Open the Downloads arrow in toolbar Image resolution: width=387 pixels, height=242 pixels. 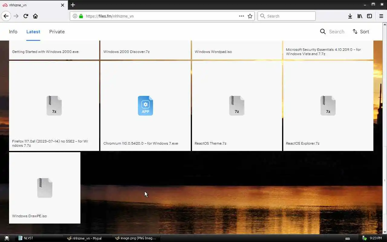[x=350, y=16]
